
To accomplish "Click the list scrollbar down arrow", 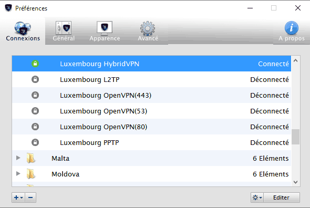I will pyautogui.click(x=296, y=182).
